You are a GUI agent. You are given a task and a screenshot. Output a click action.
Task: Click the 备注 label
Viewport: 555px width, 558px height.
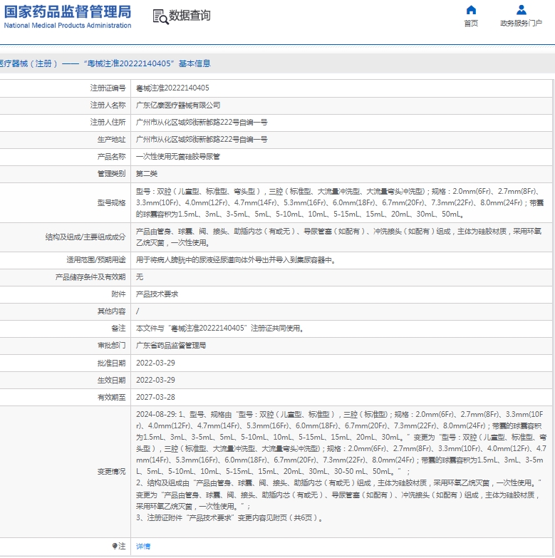118,328
